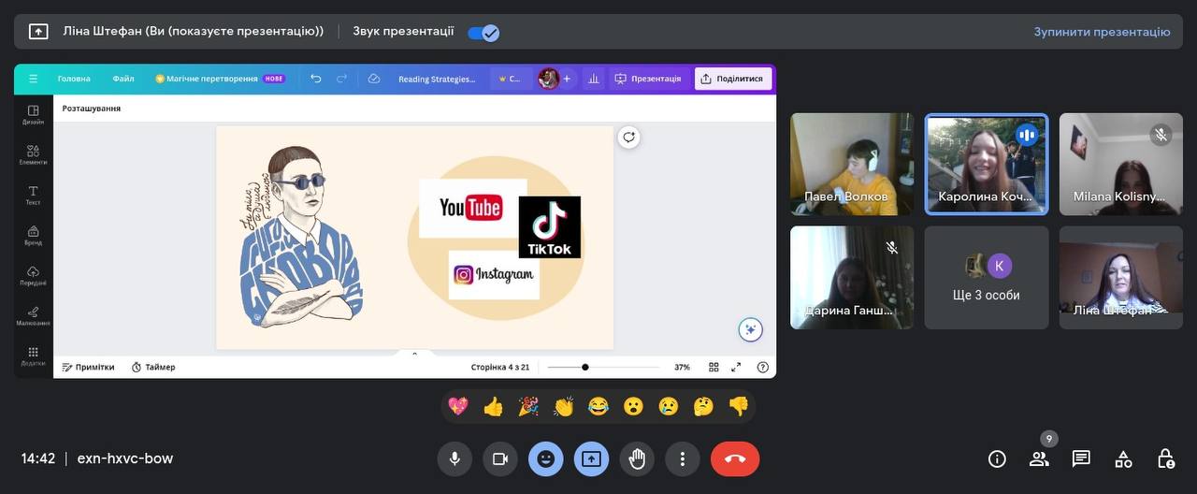Click the Поділитися share button
This screenshot has width=1197, height=494.
732,79
